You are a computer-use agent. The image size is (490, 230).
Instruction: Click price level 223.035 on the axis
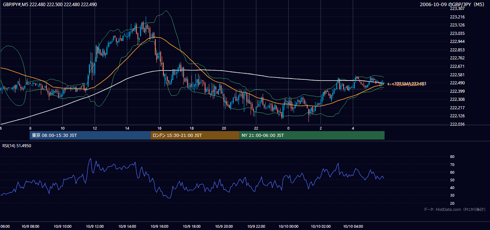(x=457, y=33)
